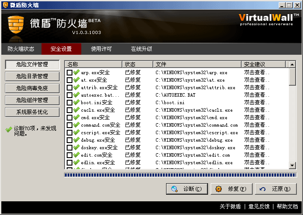Click the 双击查看 suggestion for cmd.exe
Screen dimensions: 303x215
pyautogui.click(x=257, y=117)
